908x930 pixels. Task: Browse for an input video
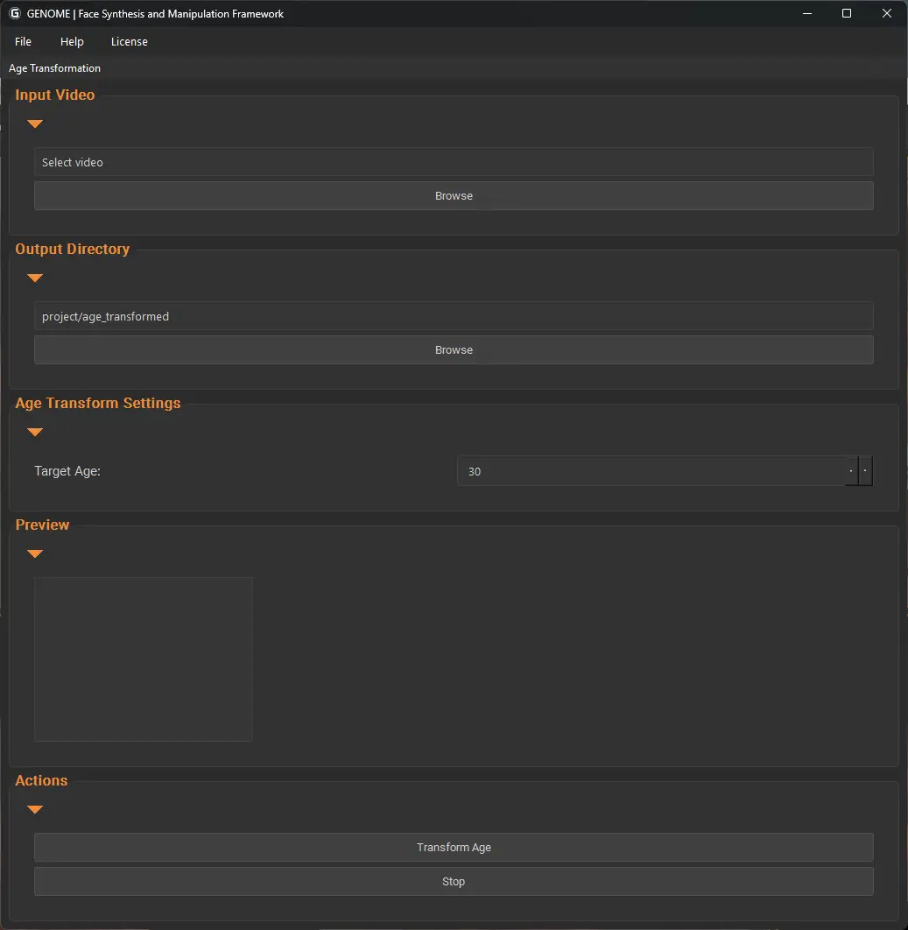pos(454,196)
